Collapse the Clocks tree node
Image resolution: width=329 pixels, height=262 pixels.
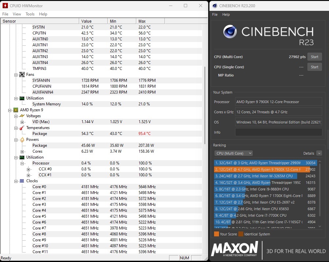coord(16,181)
